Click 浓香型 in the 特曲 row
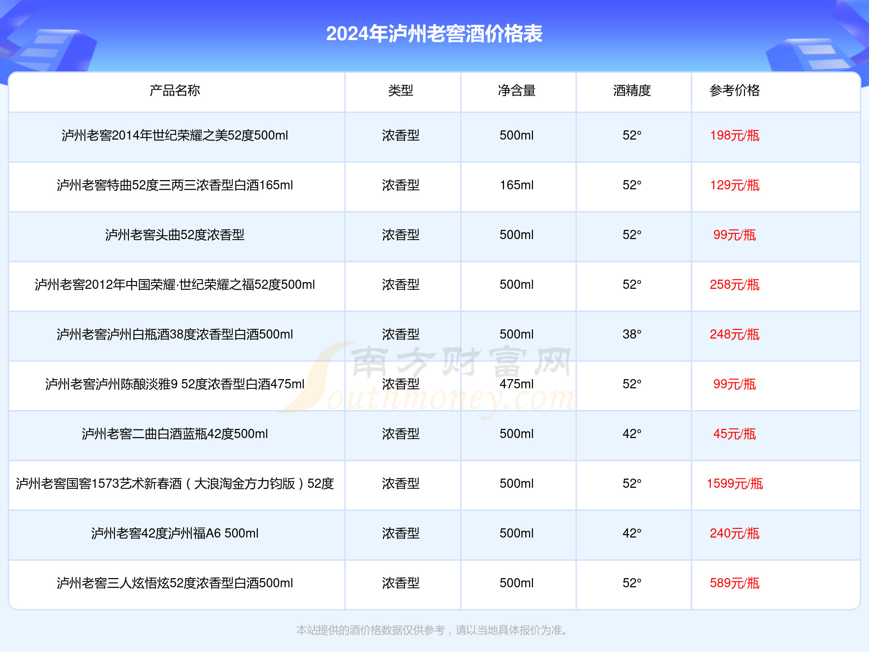The height and width of the screenshot is (652, 869). click(x=401, y=185)
